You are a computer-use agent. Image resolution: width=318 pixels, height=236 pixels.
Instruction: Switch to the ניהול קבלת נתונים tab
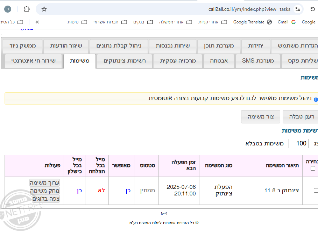click(x=119, y=46)
